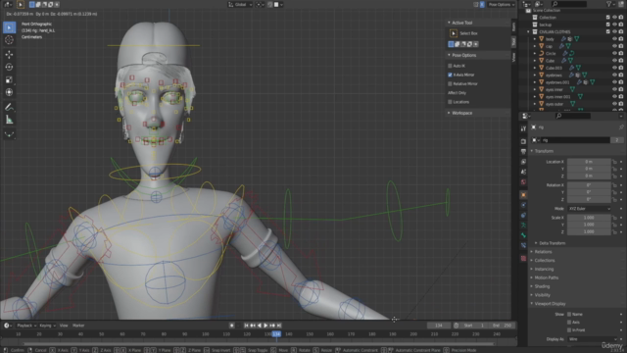Enable the Show In Front checkbox
Viewport: 627px width, 353px height.
pos(569,330)
